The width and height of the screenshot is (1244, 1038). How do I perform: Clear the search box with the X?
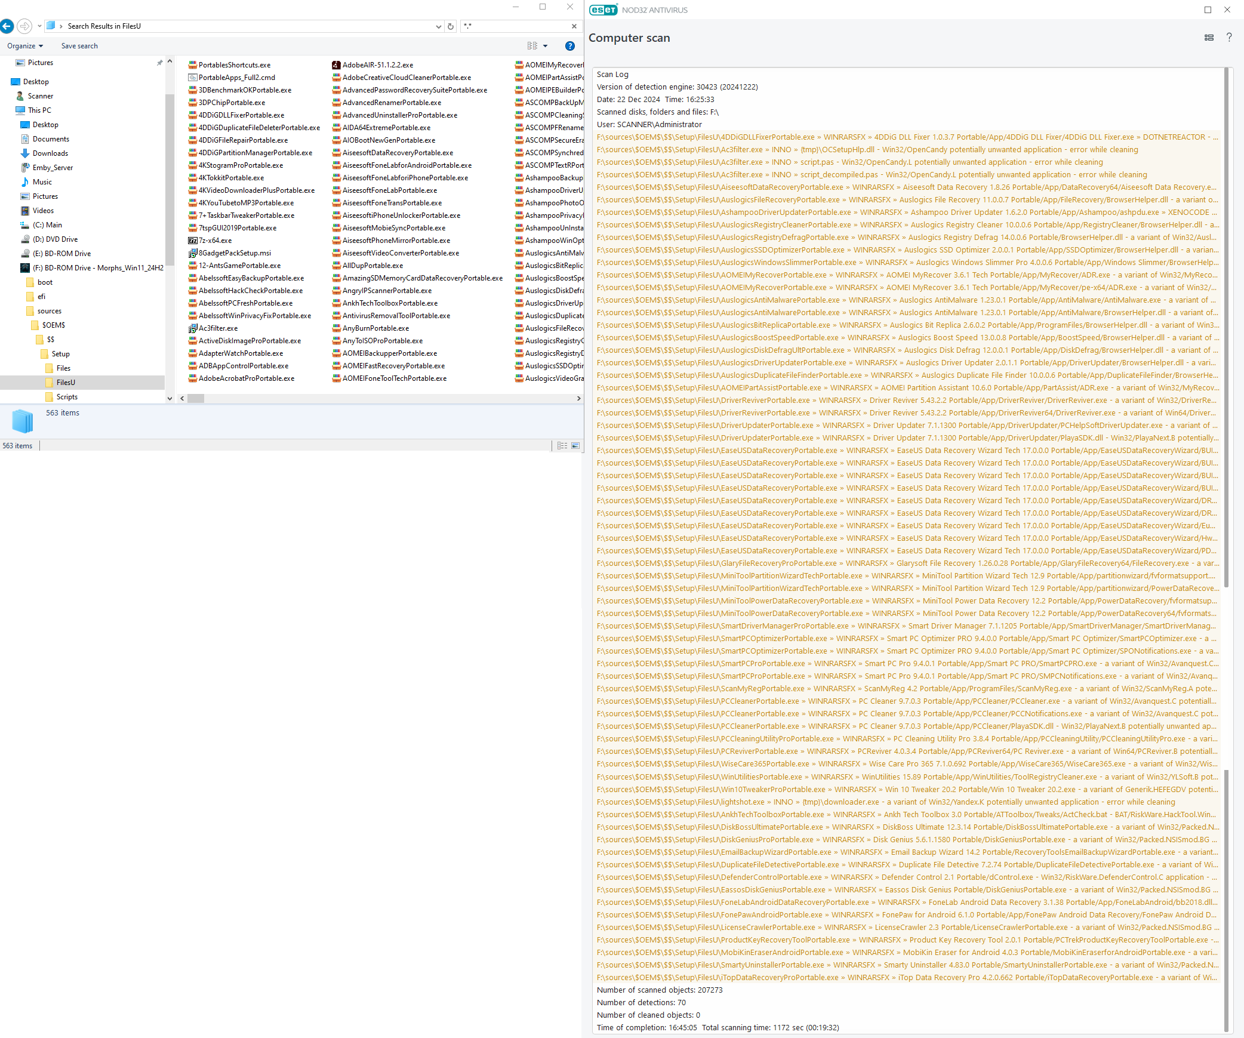(574, 26)
